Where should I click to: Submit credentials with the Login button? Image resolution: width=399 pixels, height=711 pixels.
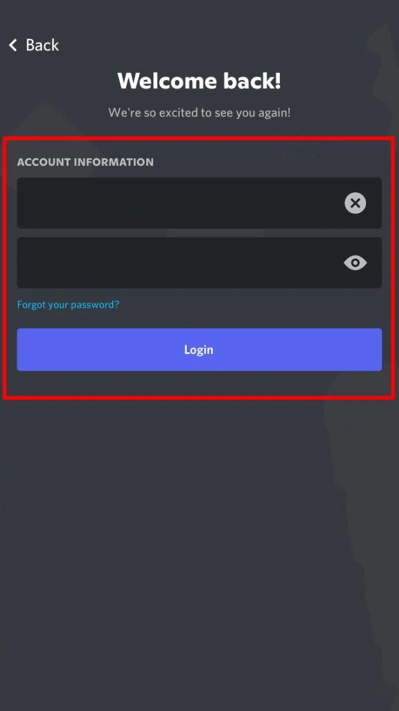[x=199, y=349]
